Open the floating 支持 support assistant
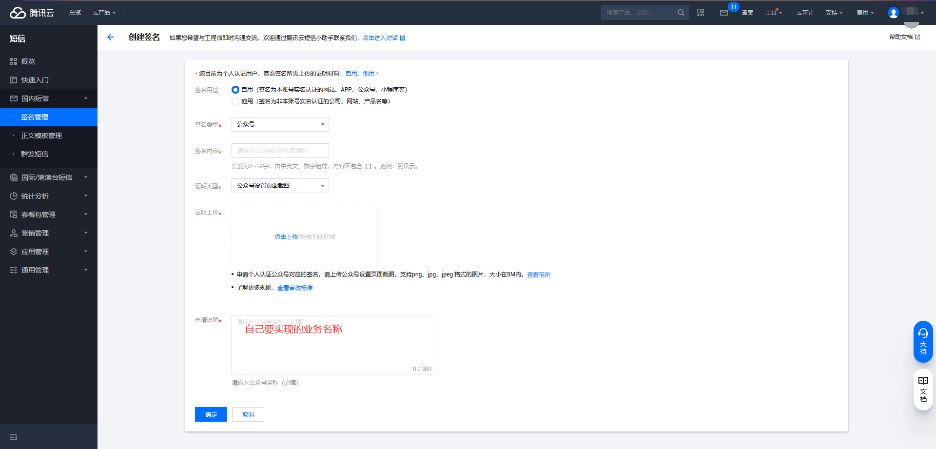Viewport: 936px width, 449px height. [x=923, y=341]
